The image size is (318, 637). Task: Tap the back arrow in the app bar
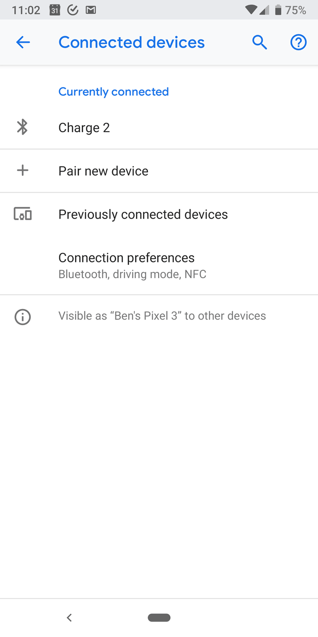click(x=23, y=42)
